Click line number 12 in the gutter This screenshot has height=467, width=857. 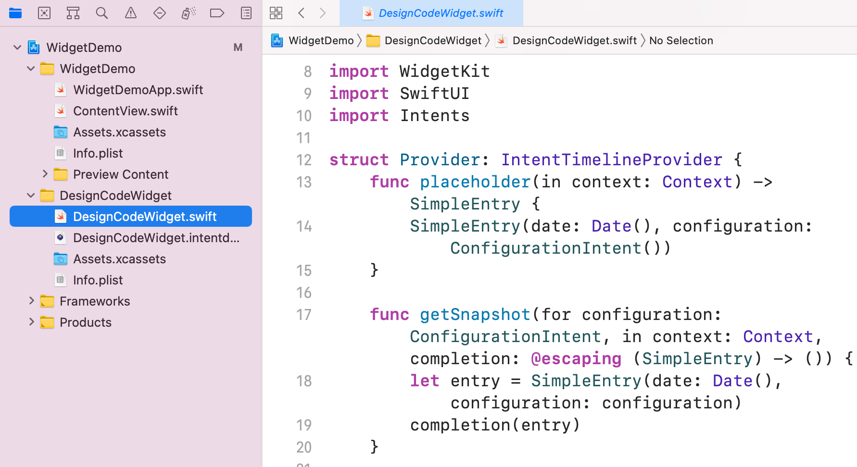304,160
